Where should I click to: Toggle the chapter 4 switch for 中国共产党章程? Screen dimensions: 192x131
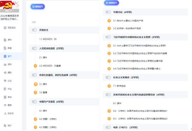[34, 102]
